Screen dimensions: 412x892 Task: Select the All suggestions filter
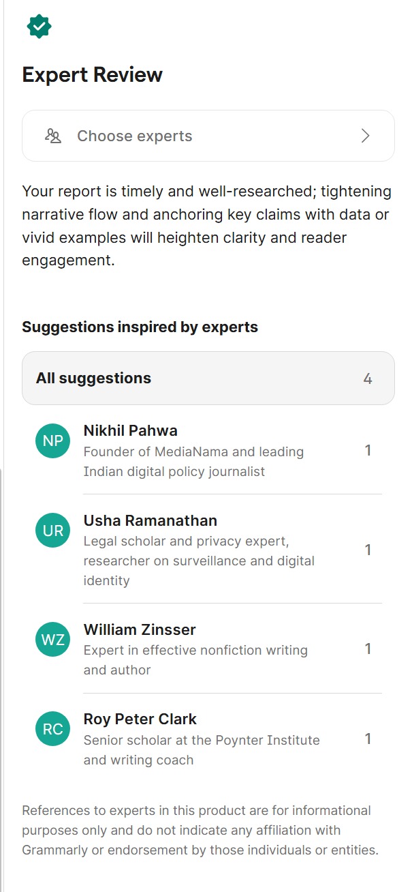tap(94, 378)
